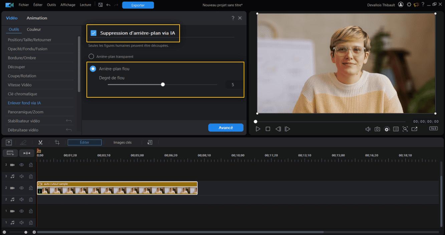Click the speaker icon on audio track 3

click(21, 176)
